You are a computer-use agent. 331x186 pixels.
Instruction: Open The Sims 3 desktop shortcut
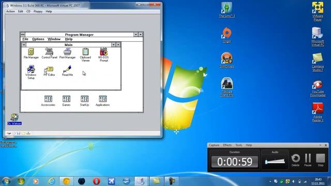[x=227, y=10]
